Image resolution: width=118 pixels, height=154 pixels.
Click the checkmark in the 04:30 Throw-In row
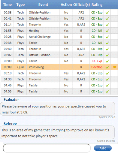point(107,79)
